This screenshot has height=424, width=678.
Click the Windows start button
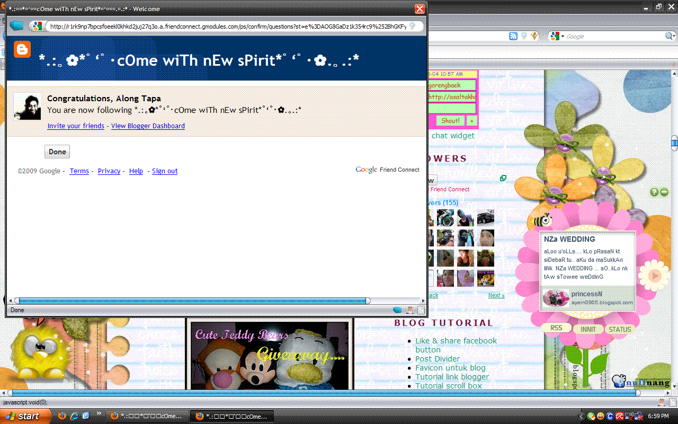[x=25, y=416]
